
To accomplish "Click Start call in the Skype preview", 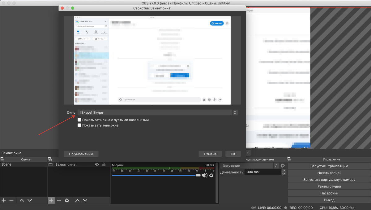I will point(217,23).
